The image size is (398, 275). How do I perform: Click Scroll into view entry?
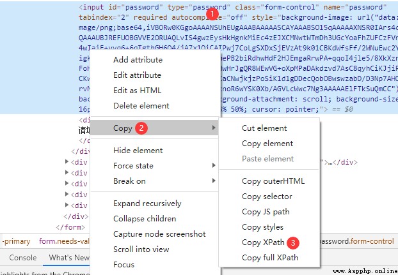(141, 249)
